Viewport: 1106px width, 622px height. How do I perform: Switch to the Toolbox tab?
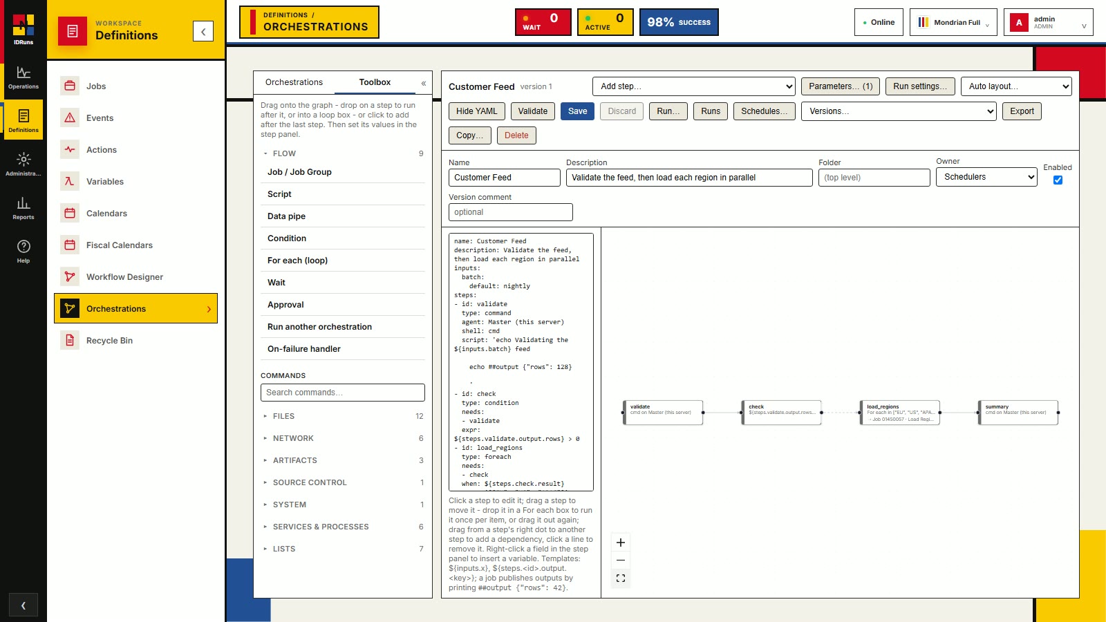pyautogui.click(x=375, y=82)
